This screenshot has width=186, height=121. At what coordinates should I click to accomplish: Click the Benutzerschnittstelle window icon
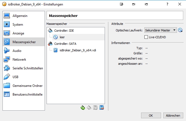coord(7,94)
